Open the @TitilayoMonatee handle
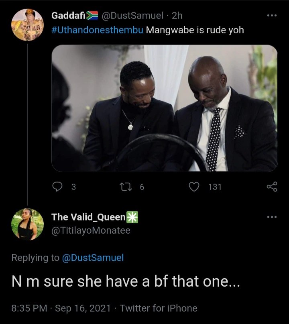 click(x=91, y=230)
